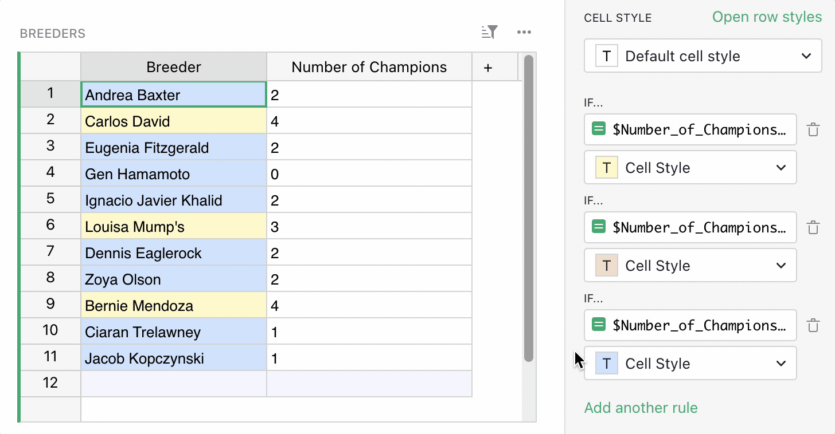
Task: Open the BREEDERS table options ellipsis menu
Action: (524, 32)
